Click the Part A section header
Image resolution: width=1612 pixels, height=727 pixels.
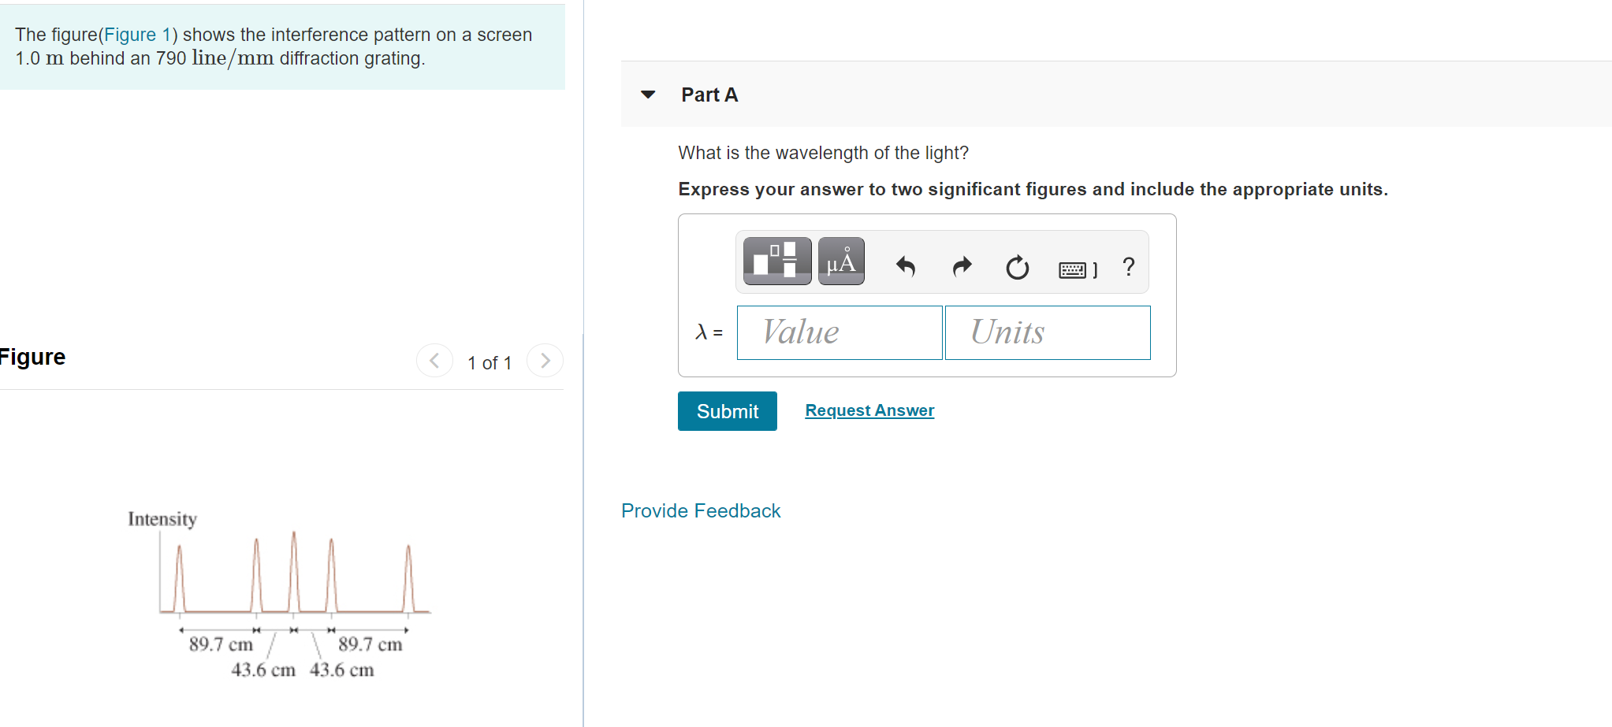point(709,94)
